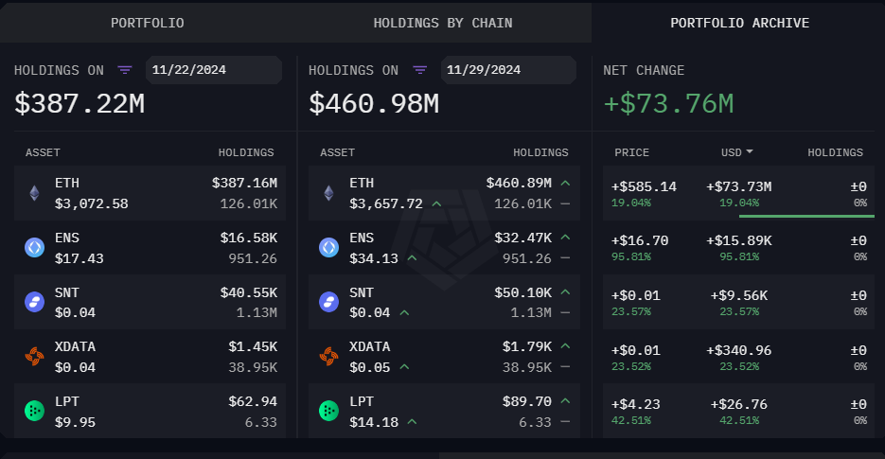885x459 pixels.
Task: Click the XDATA icon in 11/29 holdings
Action: coord(328,356)
